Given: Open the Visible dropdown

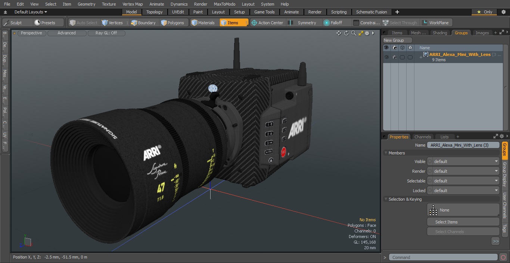Looking at the screenshot, I should tap(463, 162).
